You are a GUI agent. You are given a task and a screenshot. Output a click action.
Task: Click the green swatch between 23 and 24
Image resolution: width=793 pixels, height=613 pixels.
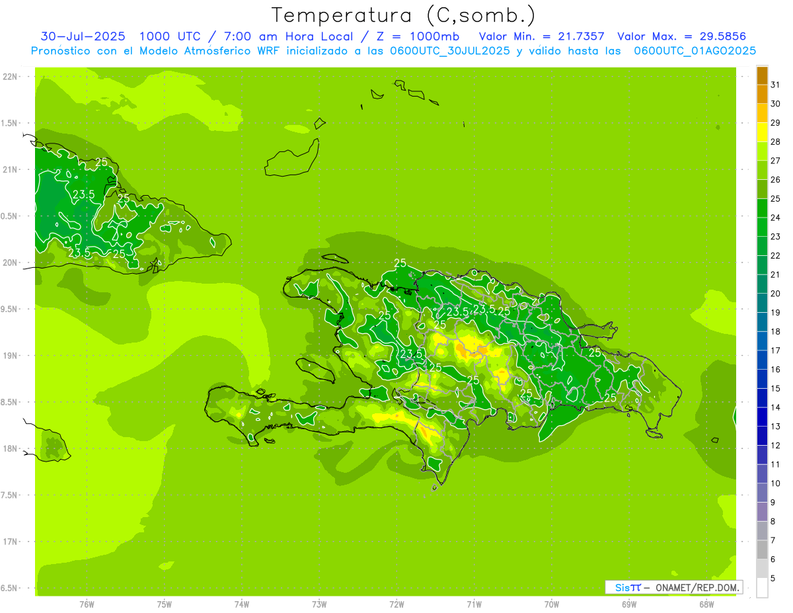pos(762,227)
